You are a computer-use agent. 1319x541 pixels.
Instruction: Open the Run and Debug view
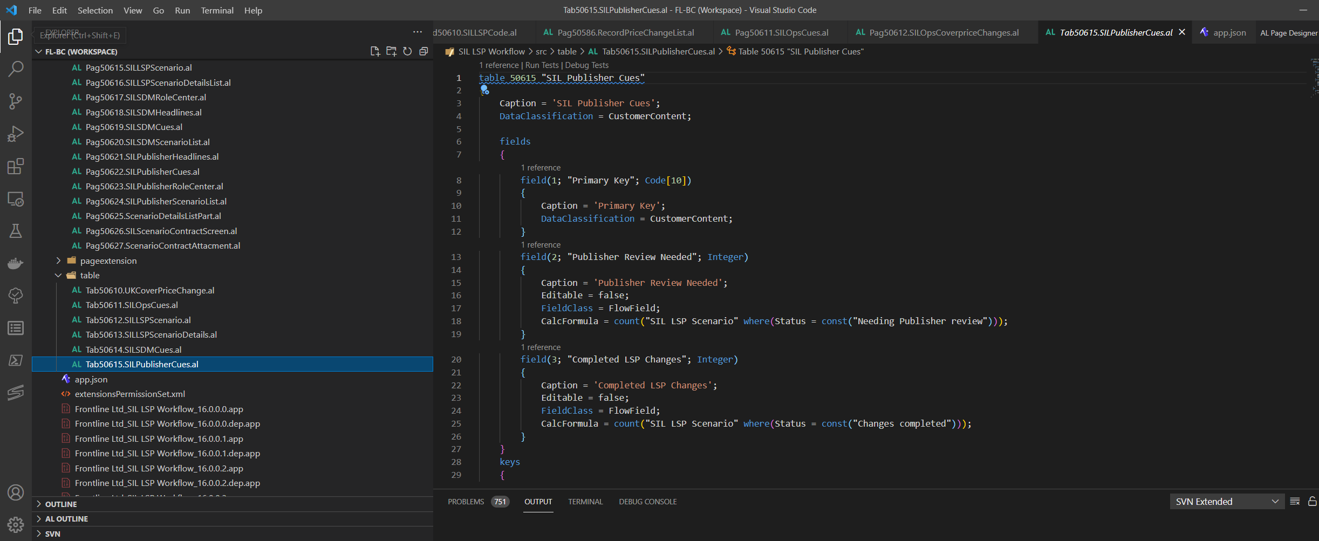(16, 133)
